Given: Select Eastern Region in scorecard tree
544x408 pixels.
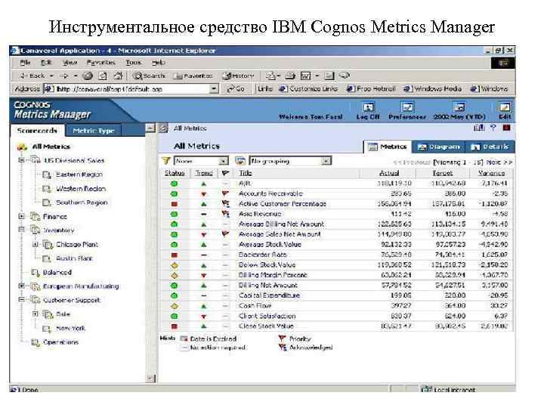Looking at the screenshot, I should [x=79, y=175].
